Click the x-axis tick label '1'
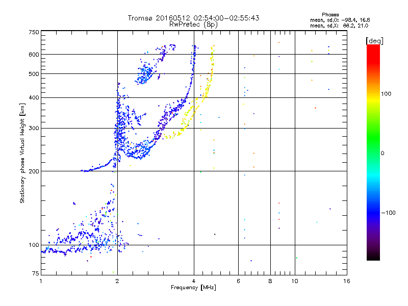 41,281
